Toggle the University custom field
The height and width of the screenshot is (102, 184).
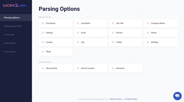[x=113, y=68]
